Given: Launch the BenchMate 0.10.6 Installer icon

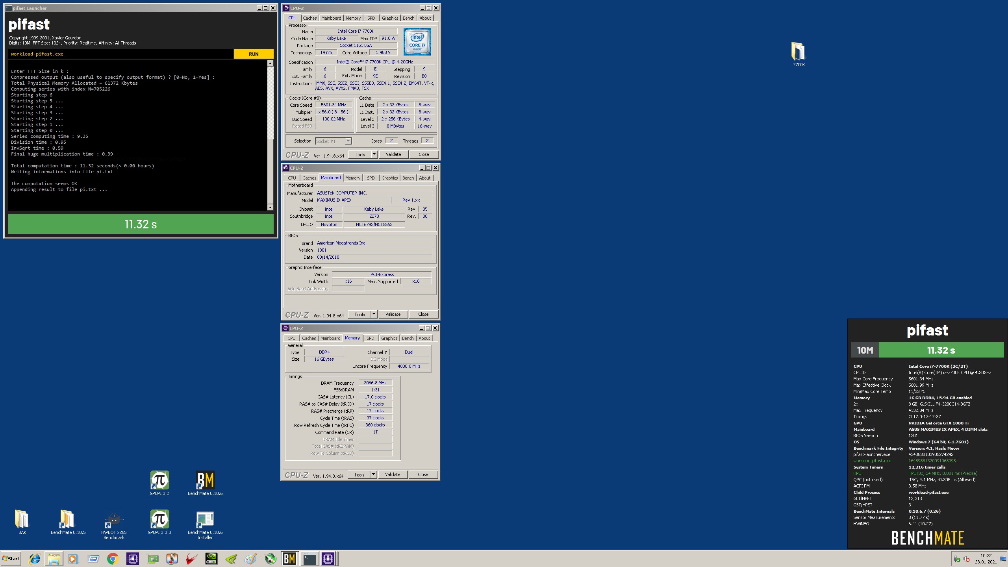Looking at the screenshot, I should click(x=205, y=524).
